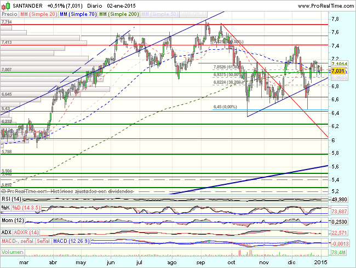Click the RSI value 49,980
Screen dimensions: 356x268
tap(339, 200)
